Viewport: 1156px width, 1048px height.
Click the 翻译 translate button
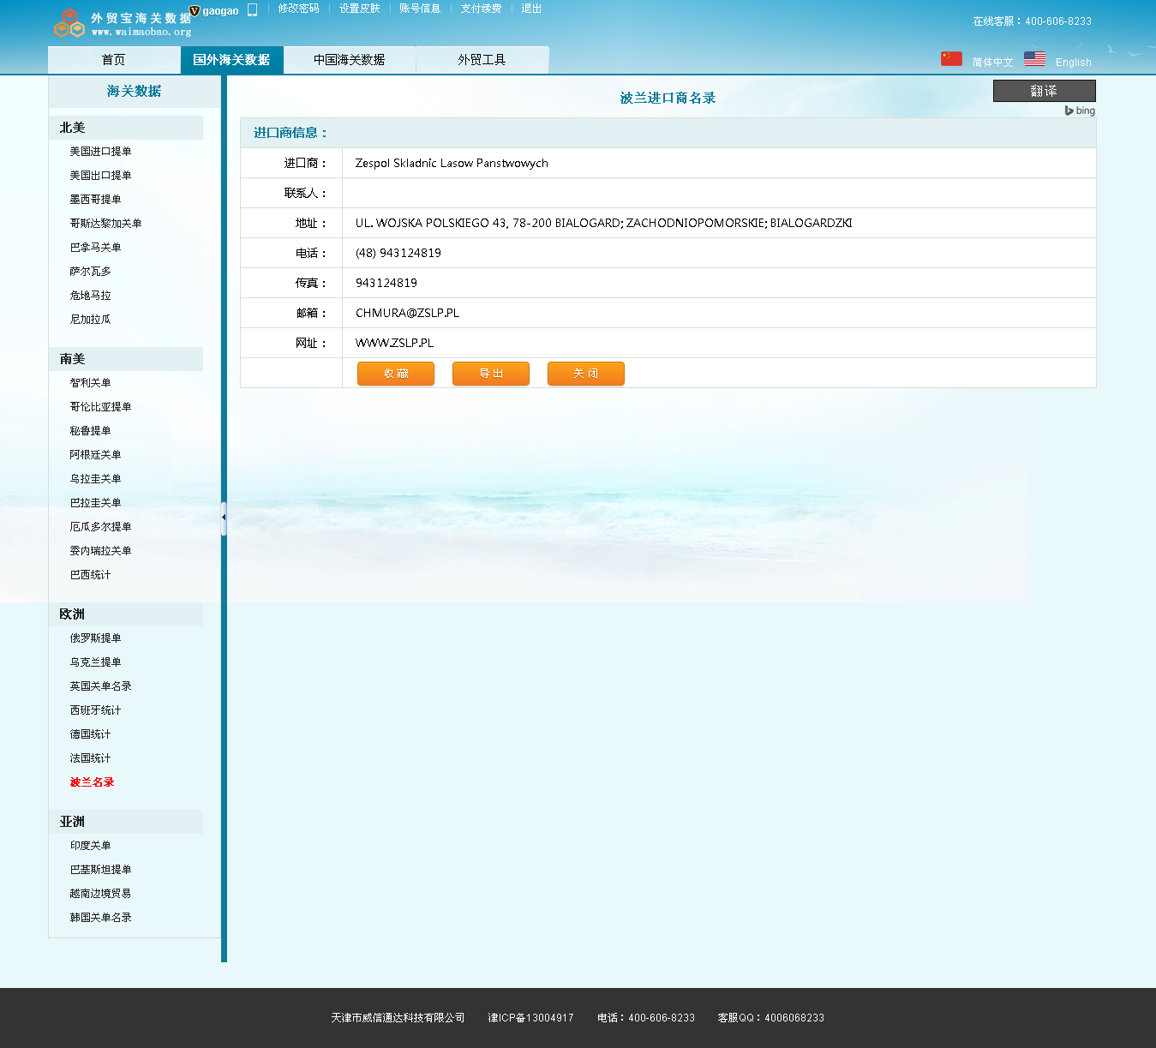tap(1044, 91)
